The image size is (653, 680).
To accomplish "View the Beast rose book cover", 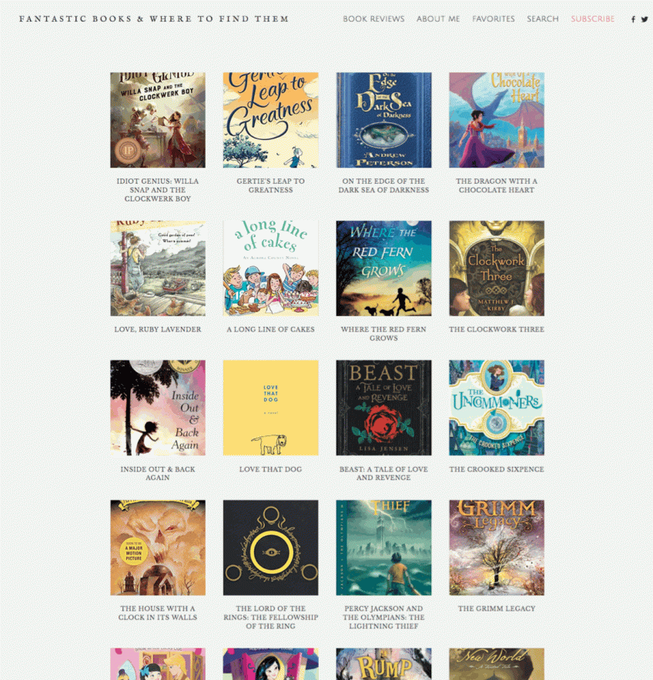I will [383, 408].
